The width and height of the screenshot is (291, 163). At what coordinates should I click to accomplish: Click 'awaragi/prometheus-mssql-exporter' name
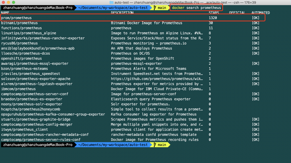pos(35,63)
